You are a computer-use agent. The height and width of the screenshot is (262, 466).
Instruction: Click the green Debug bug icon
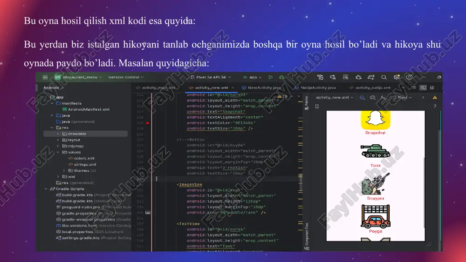[281, 77]
